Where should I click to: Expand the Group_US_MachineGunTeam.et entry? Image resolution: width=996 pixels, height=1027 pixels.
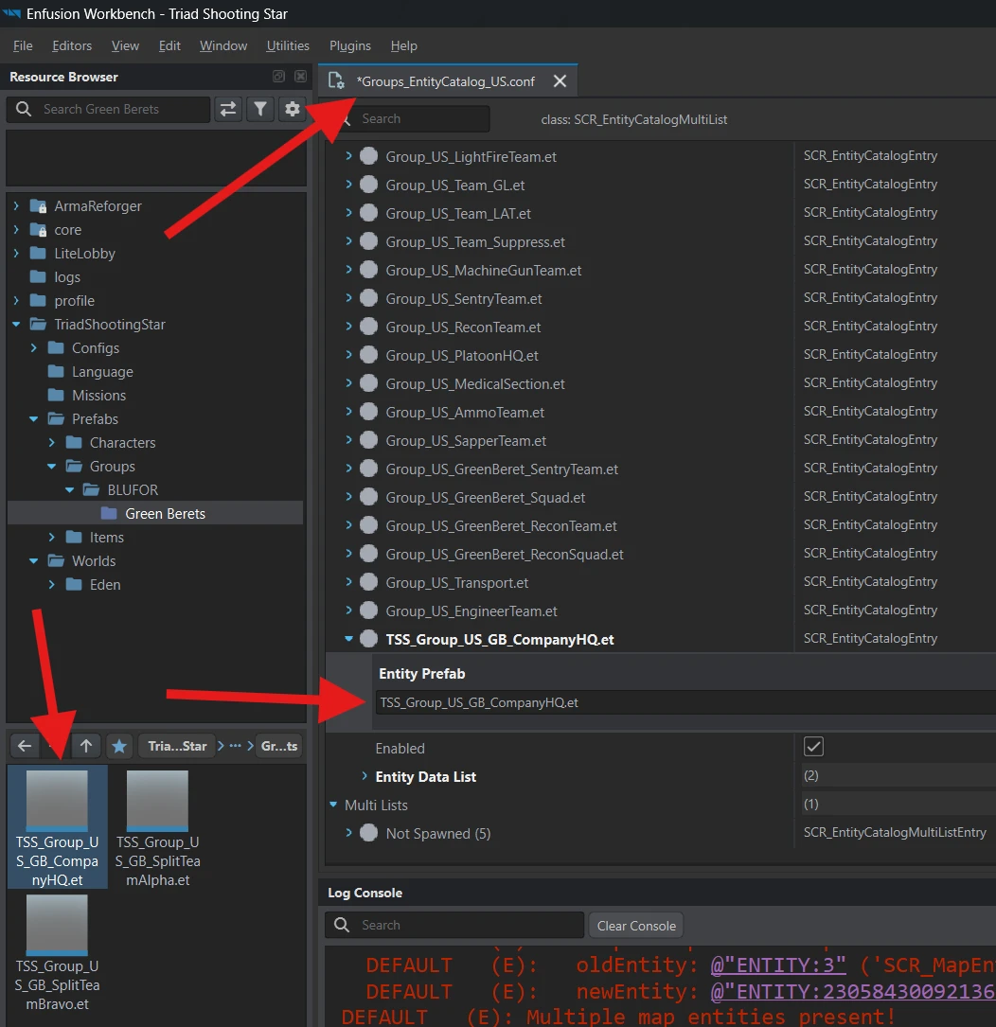pos(348,269)
